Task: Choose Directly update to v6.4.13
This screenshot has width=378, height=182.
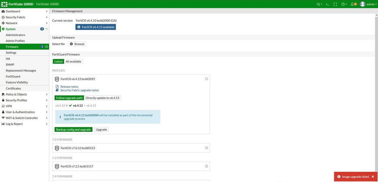Action: coord(103,98)
